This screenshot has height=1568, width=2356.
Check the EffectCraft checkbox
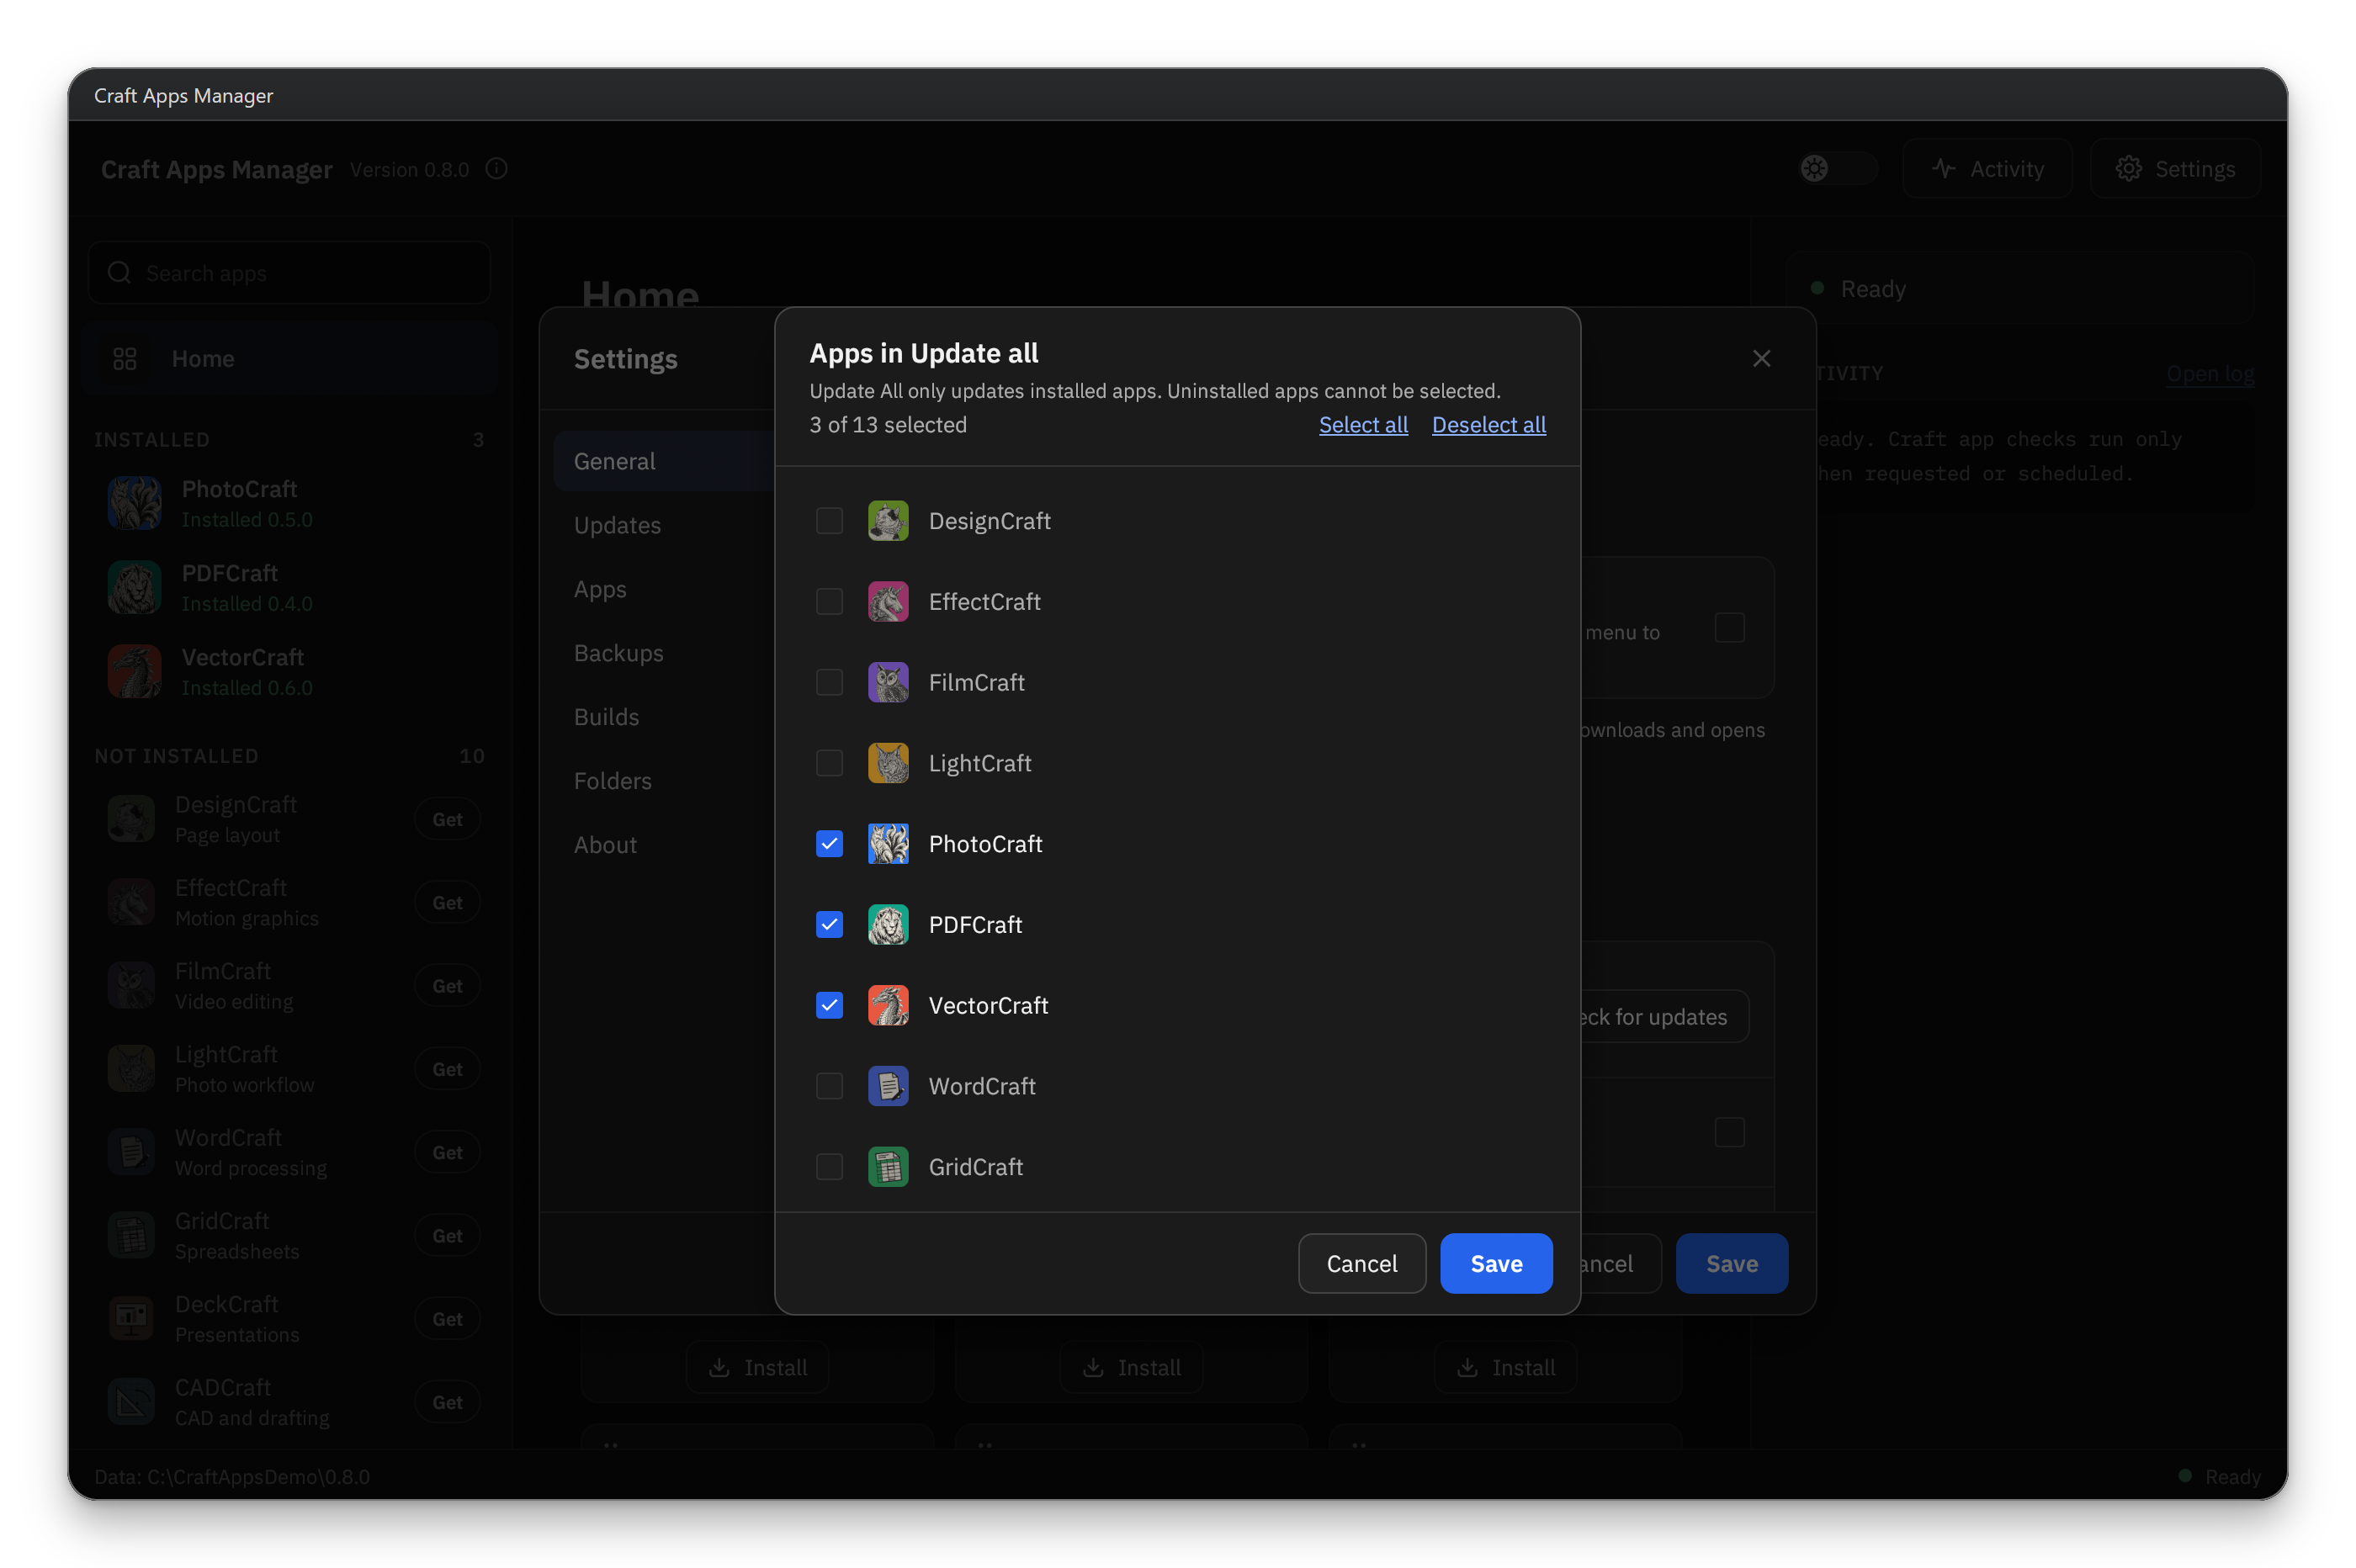tap(829, 602)
